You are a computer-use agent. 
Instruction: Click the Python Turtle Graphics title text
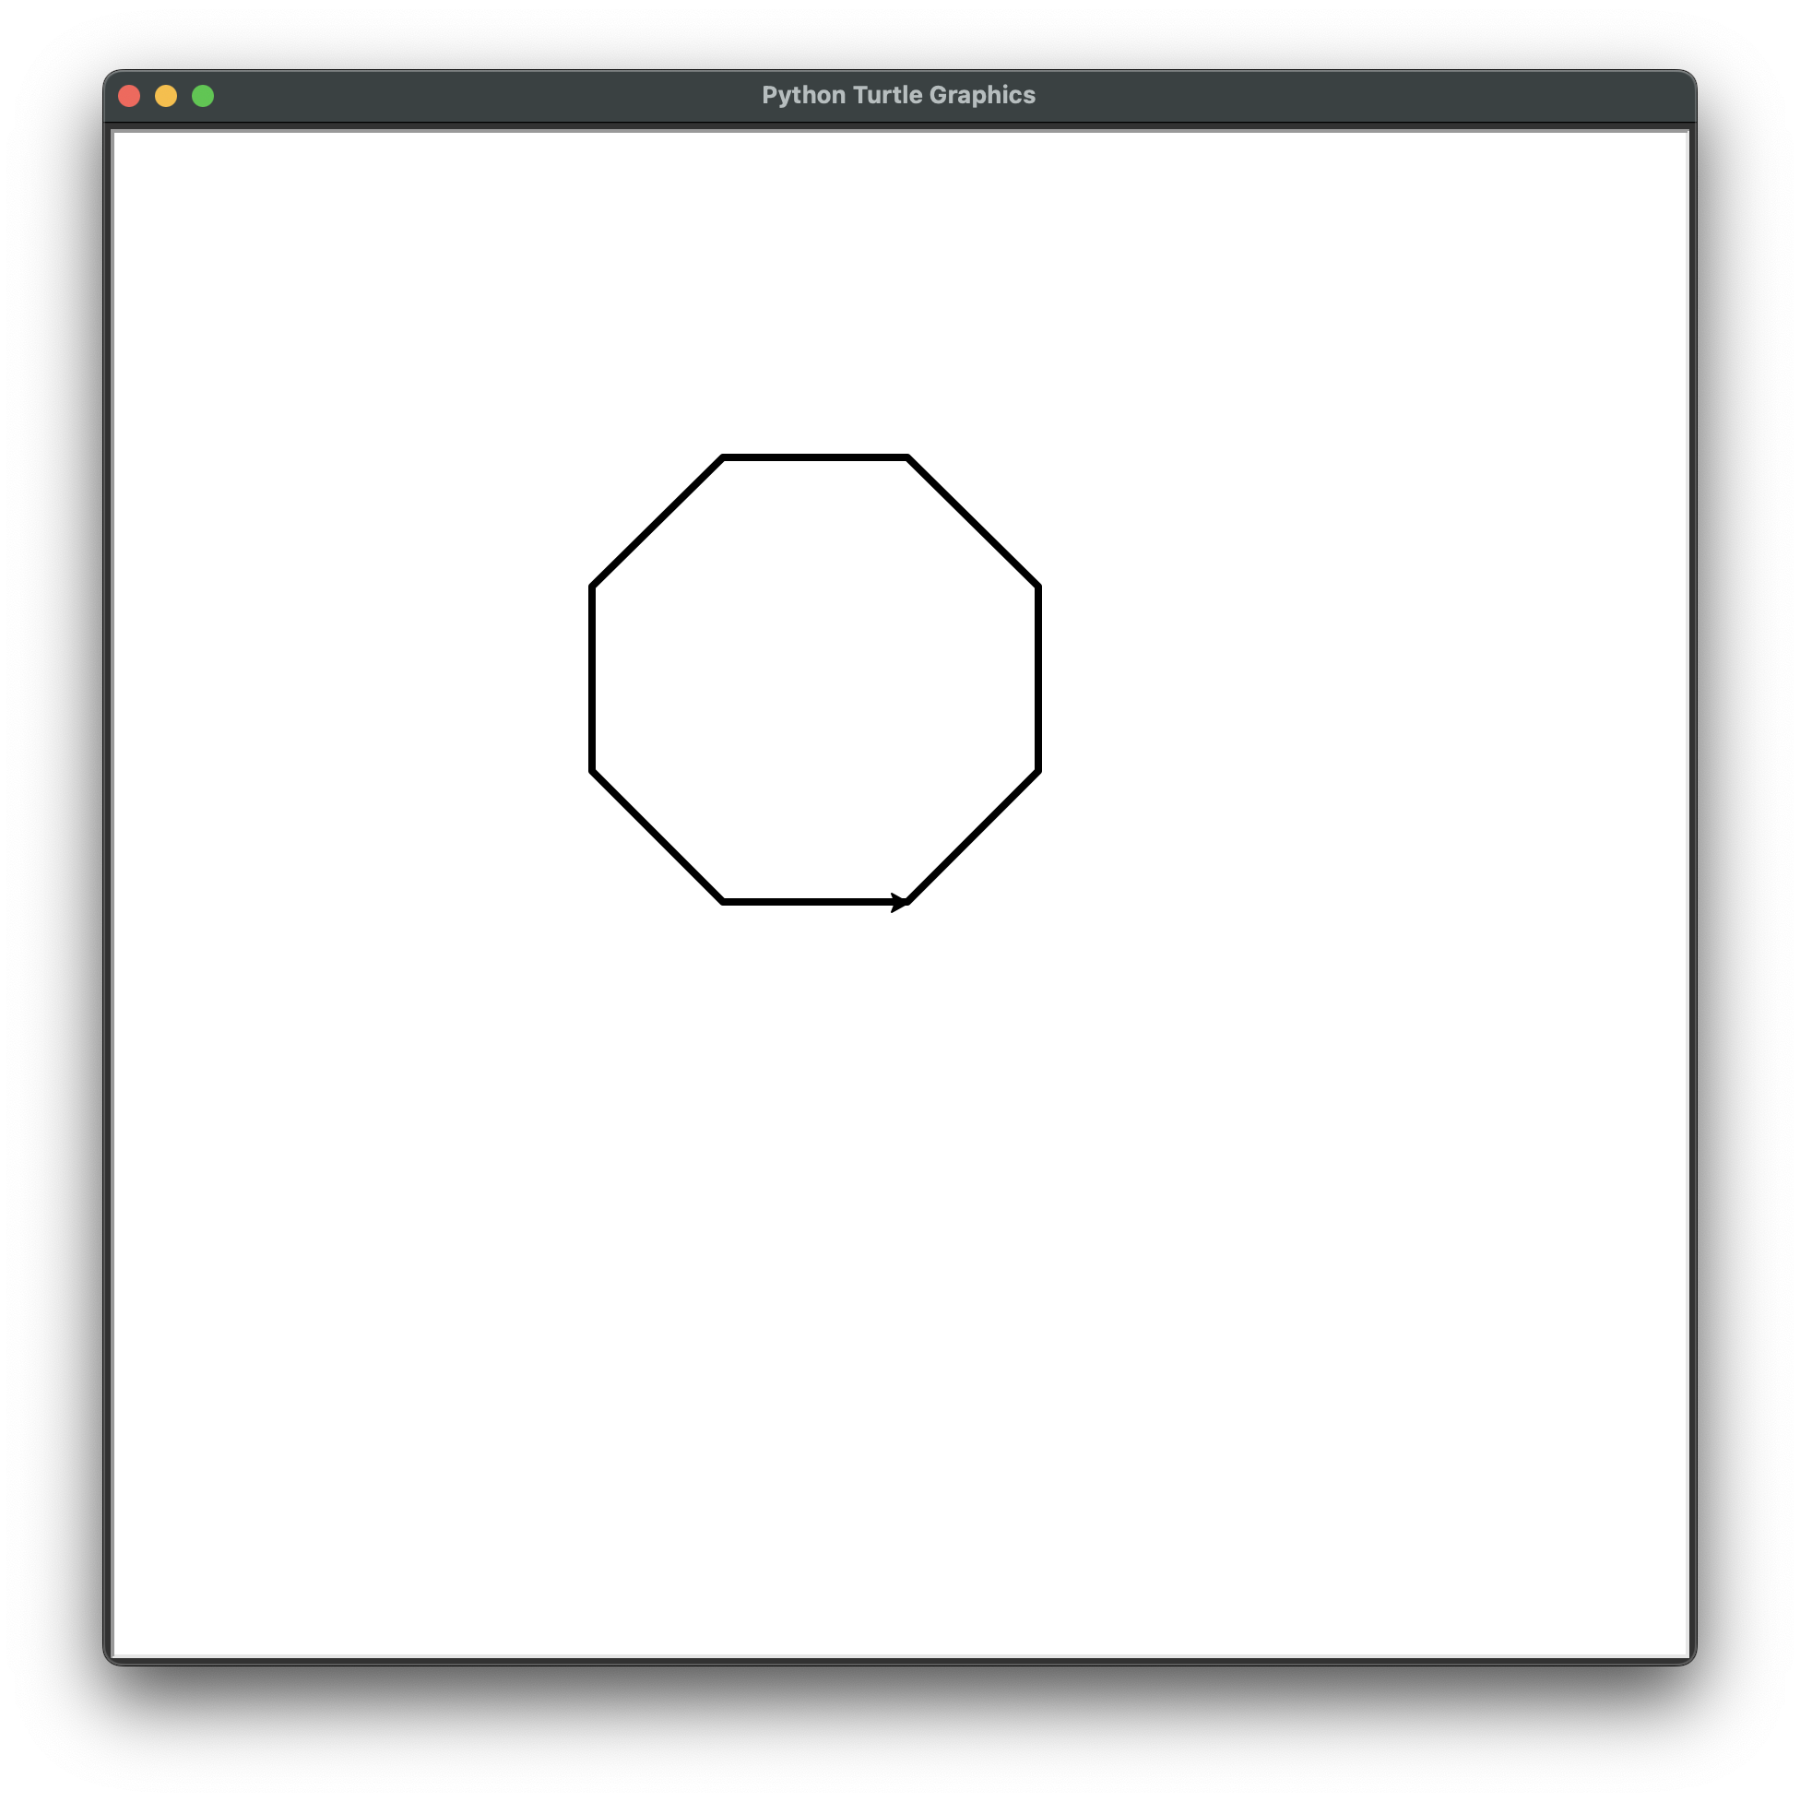coord(898,95)
